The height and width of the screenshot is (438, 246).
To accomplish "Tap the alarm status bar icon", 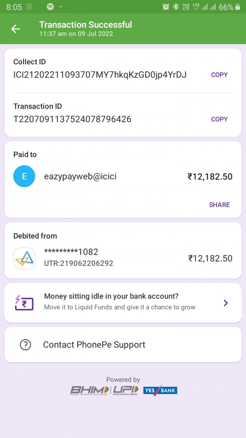I will 166,7.
